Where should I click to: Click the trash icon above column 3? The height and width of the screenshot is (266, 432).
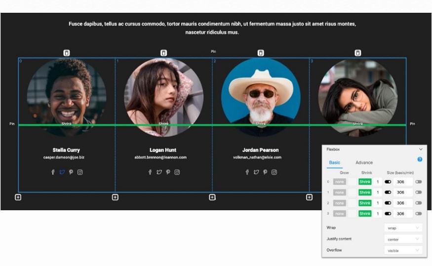357,53
